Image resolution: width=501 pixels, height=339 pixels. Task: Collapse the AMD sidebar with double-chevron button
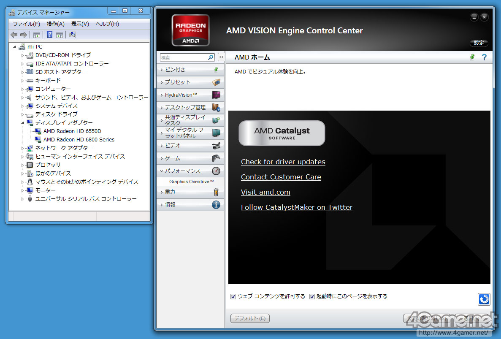tap(221, 57)
